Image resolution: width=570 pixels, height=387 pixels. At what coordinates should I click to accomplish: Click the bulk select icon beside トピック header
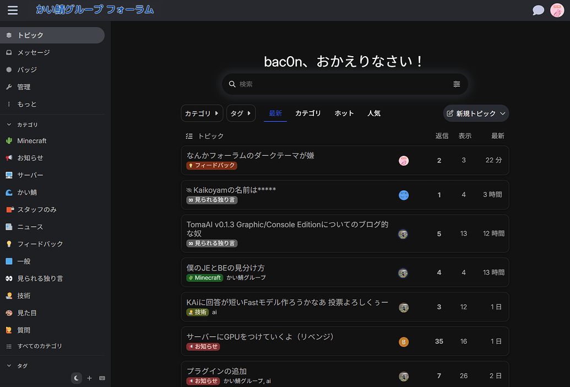[x=189, y=136]
